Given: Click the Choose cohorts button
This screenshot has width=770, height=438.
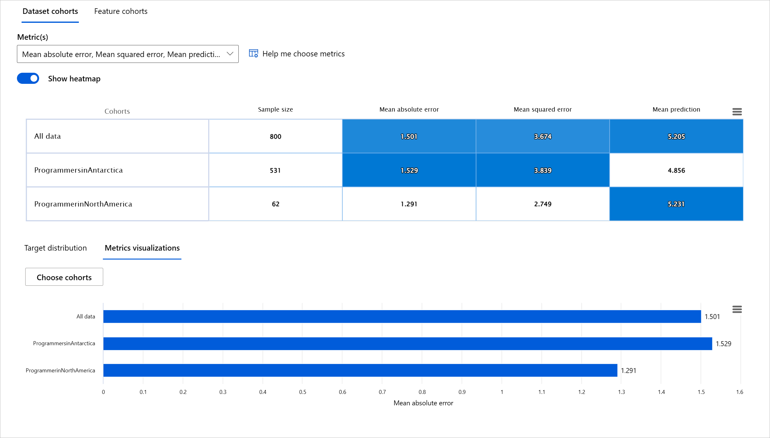Looking at the screenshot, I should 64,277.
